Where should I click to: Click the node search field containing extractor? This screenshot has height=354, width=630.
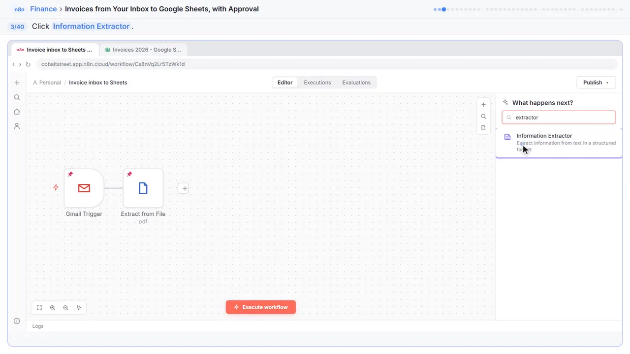coord(559,118)
